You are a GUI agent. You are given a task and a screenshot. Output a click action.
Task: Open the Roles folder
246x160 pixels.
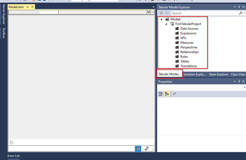click(184, 57)
